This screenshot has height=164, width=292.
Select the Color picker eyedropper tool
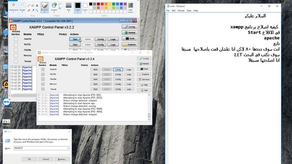[33, 10]
